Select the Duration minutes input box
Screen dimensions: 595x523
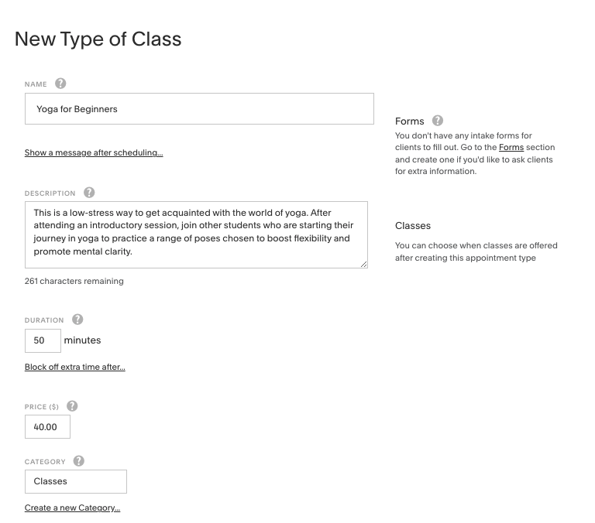43,340
